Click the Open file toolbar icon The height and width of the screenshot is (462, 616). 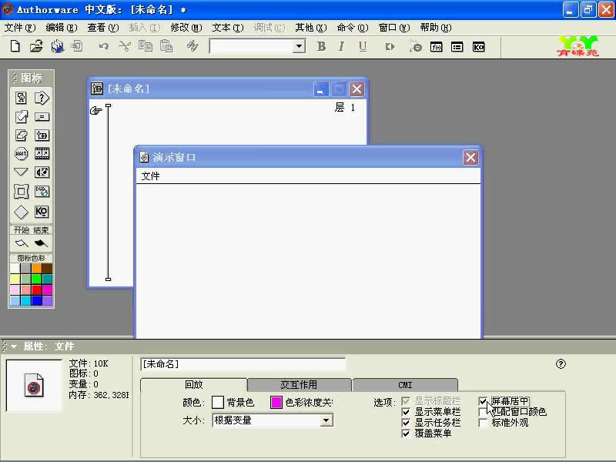(x=36, y=46)
